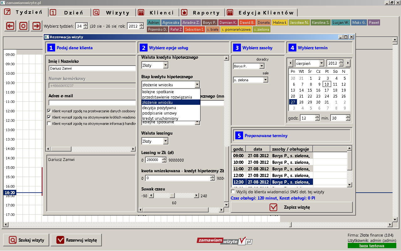Open the Tydzień tab

tap(25, 13)
